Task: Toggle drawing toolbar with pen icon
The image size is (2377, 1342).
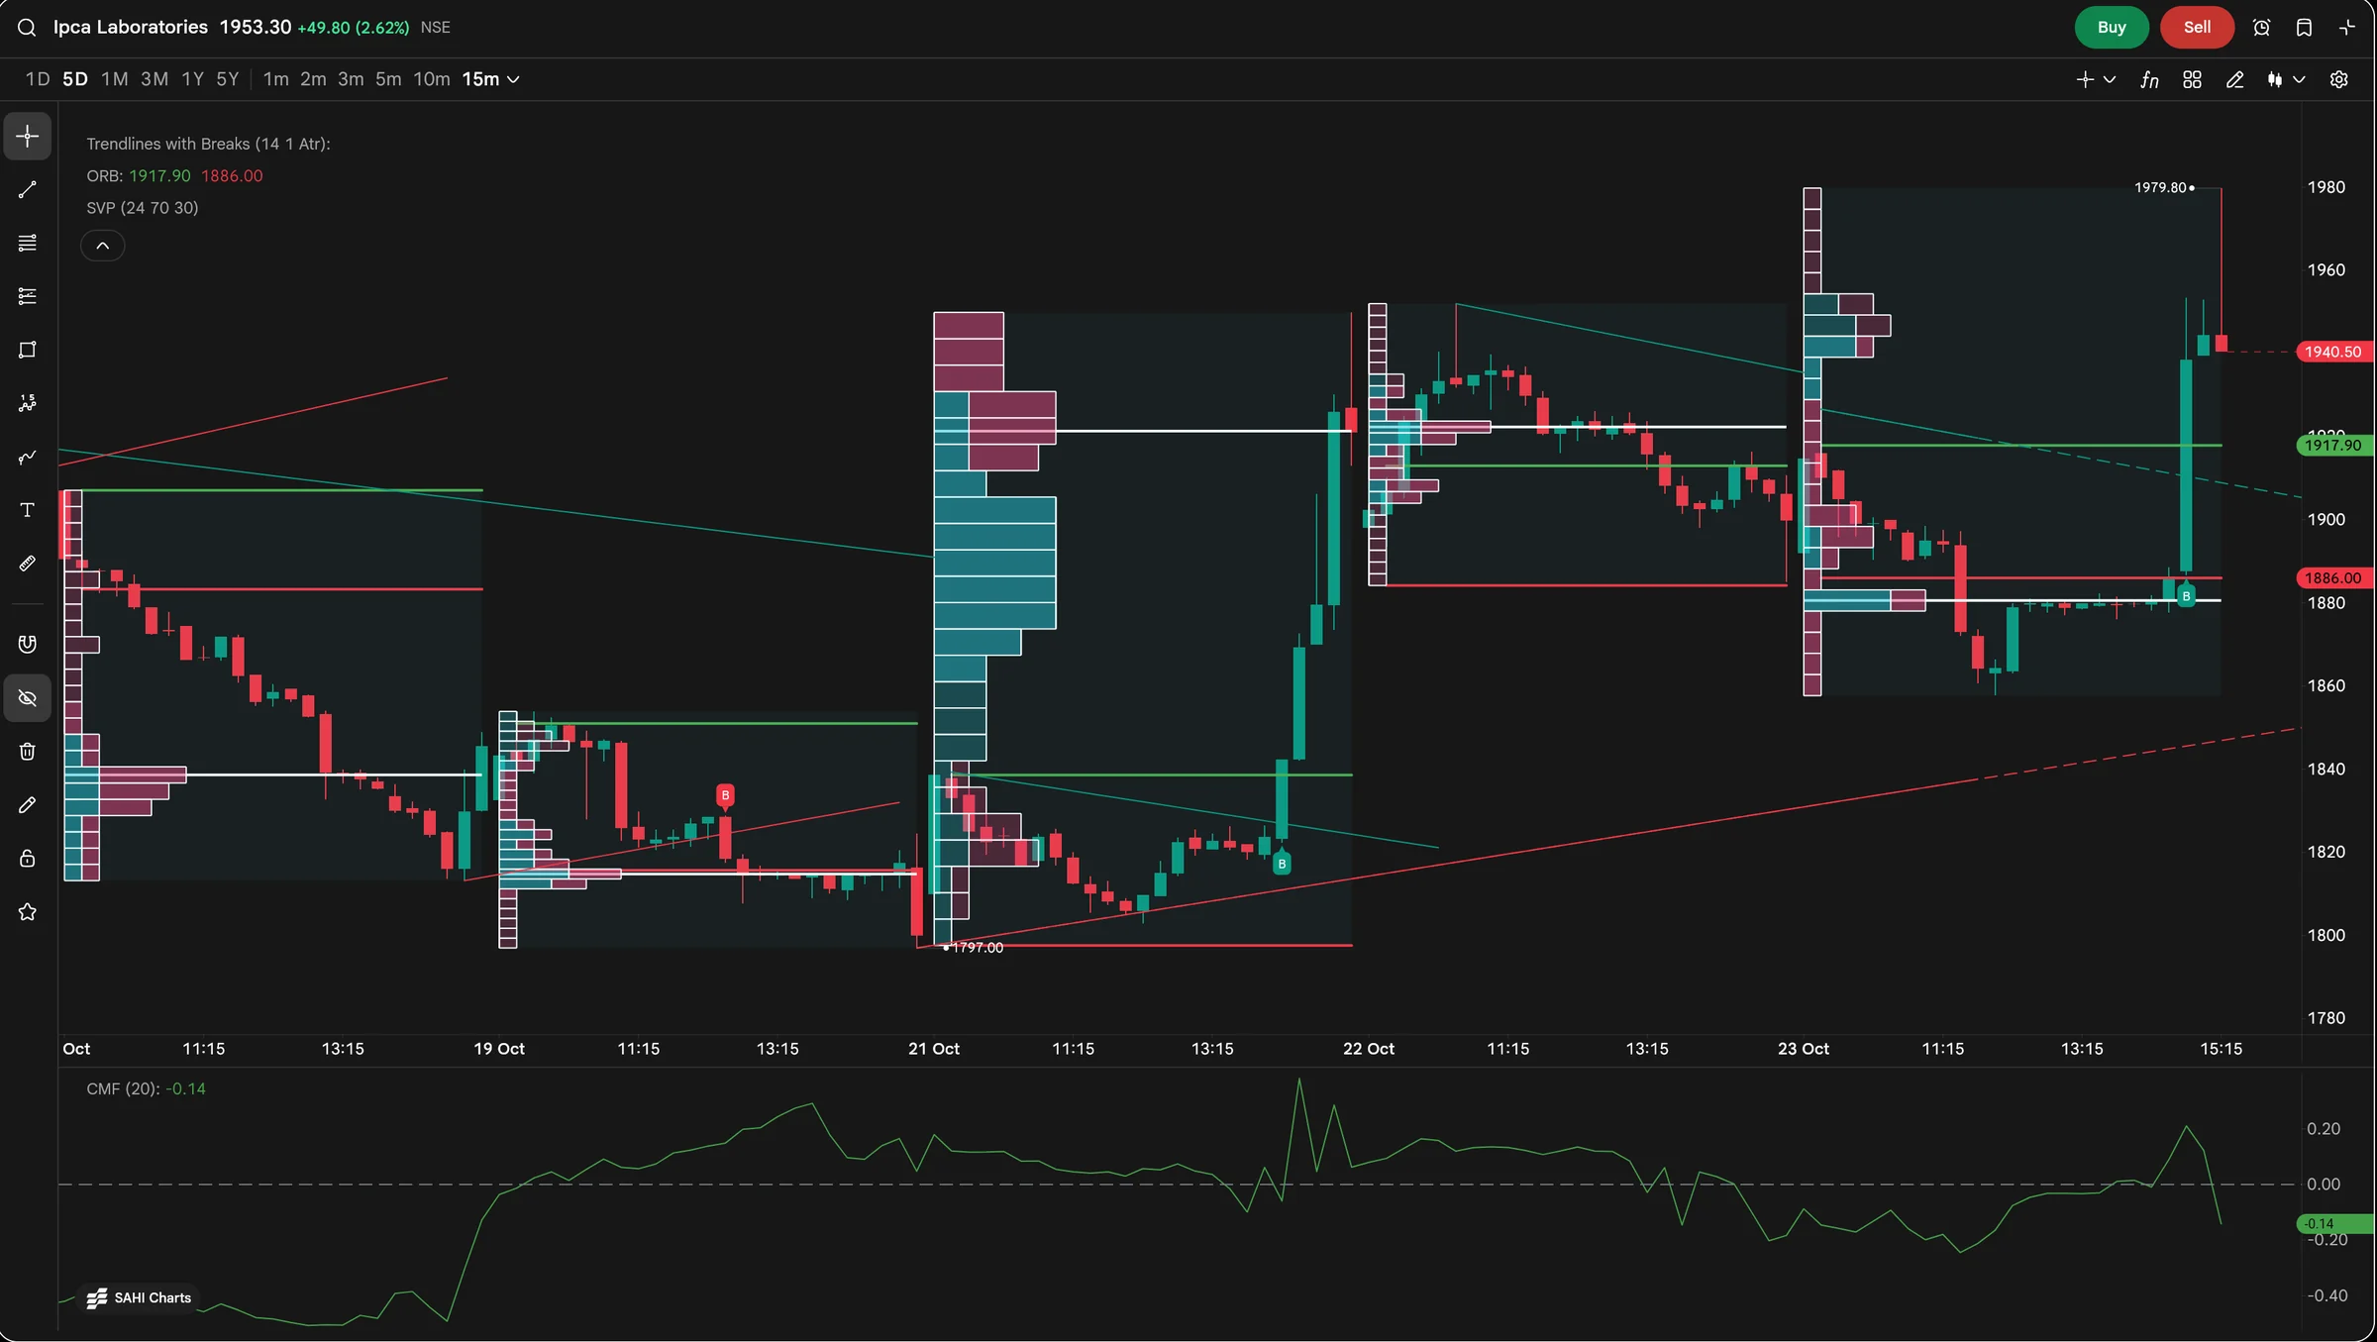Action: (x=2235, y=80)
